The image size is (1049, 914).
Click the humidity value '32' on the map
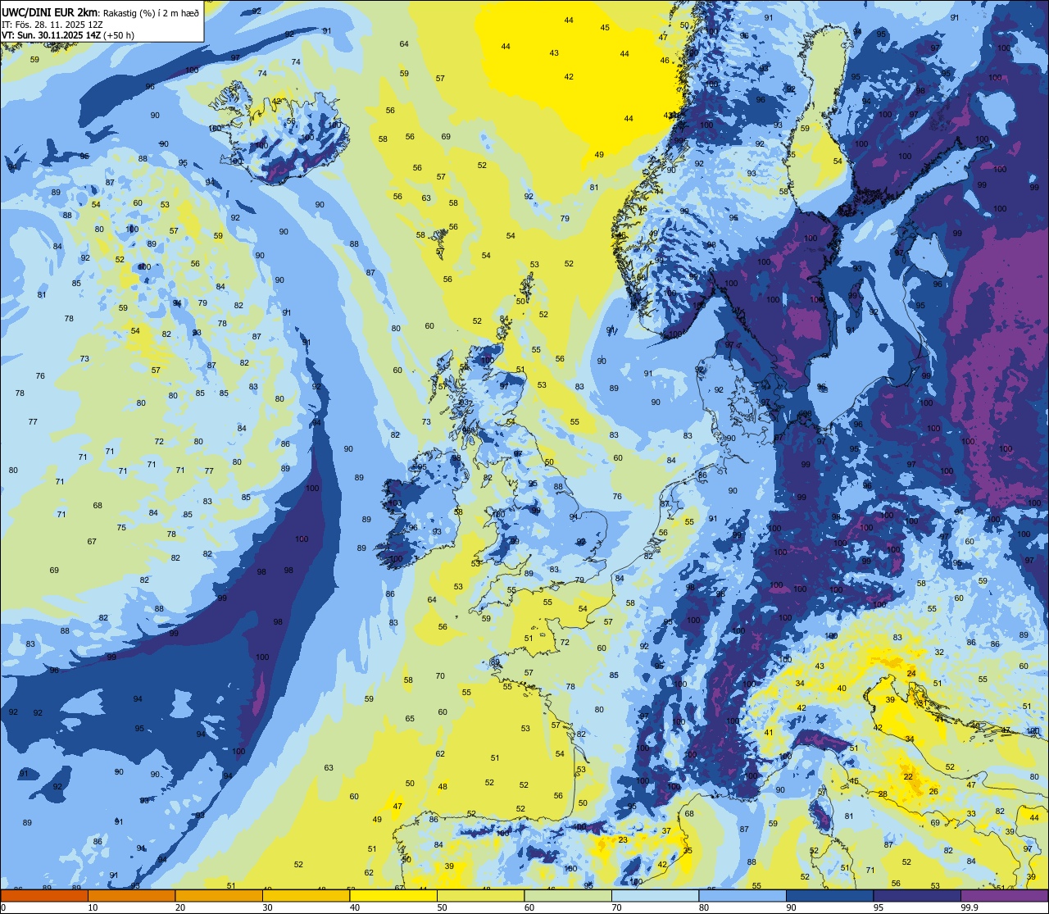pyautogui.click(x=939, y=653)
